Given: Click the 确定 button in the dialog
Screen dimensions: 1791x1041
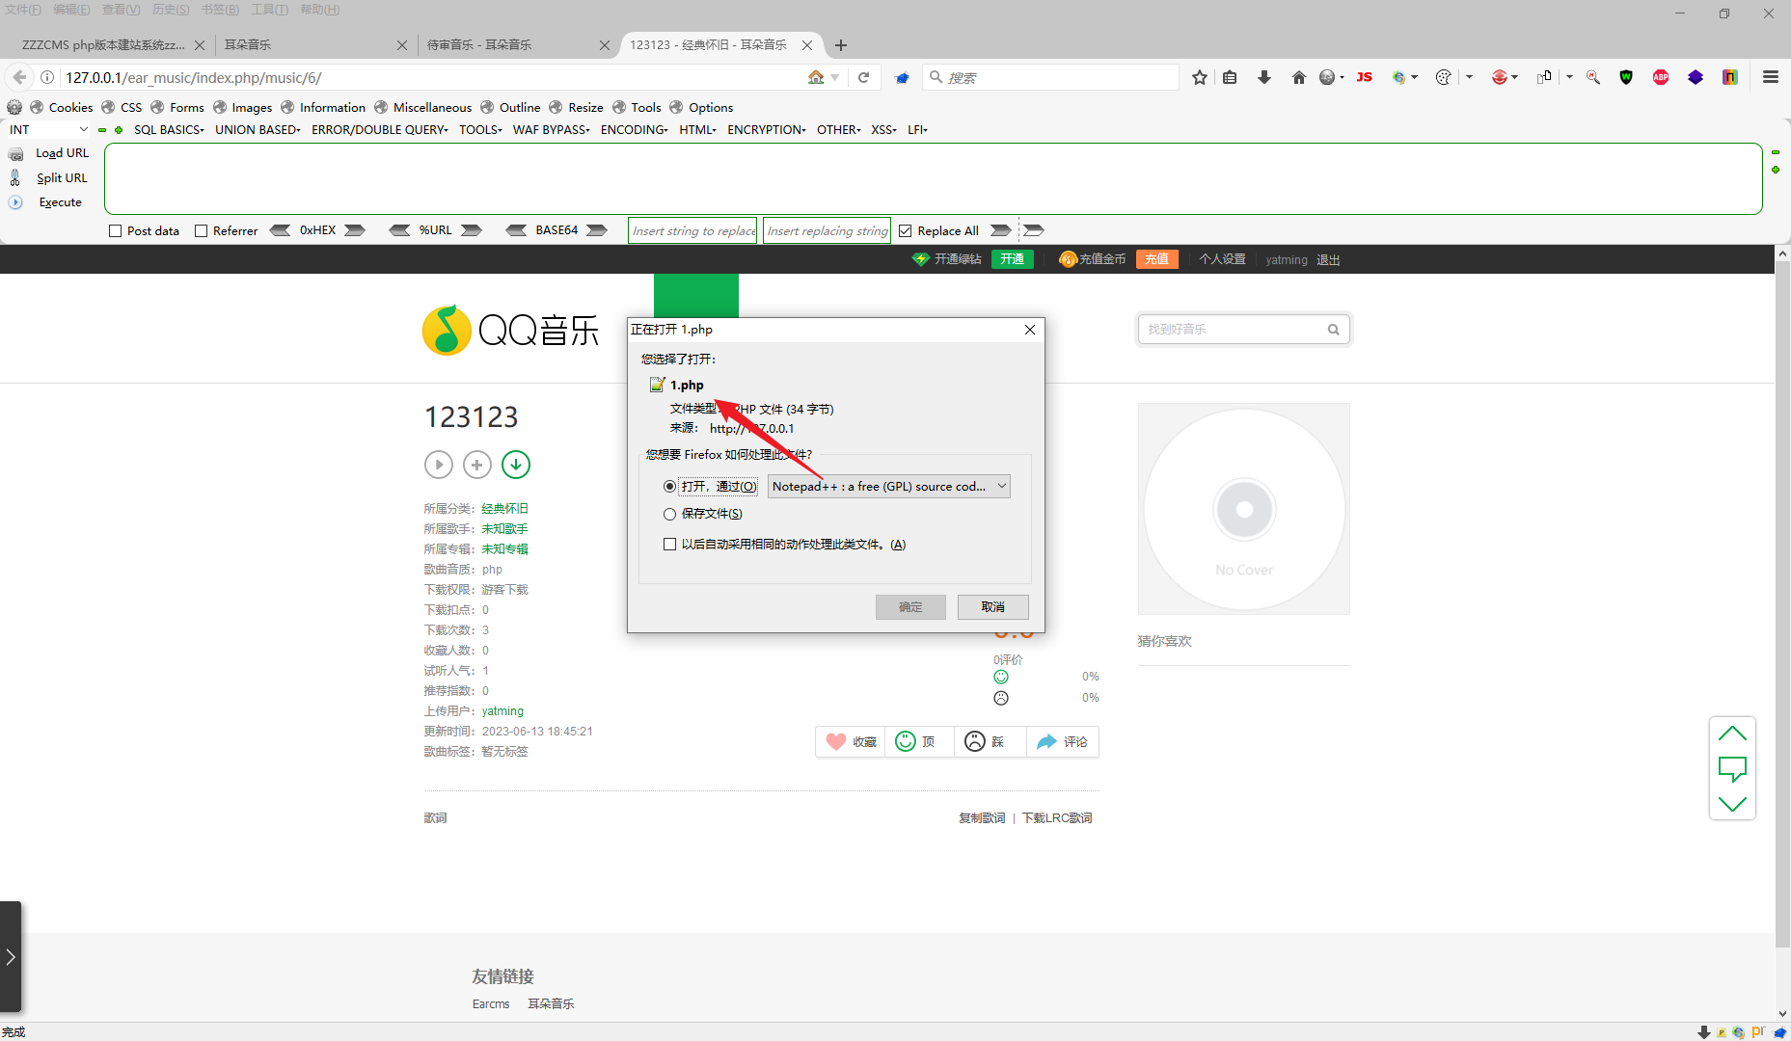Looking at the screenshot, I should coord(910,607).
